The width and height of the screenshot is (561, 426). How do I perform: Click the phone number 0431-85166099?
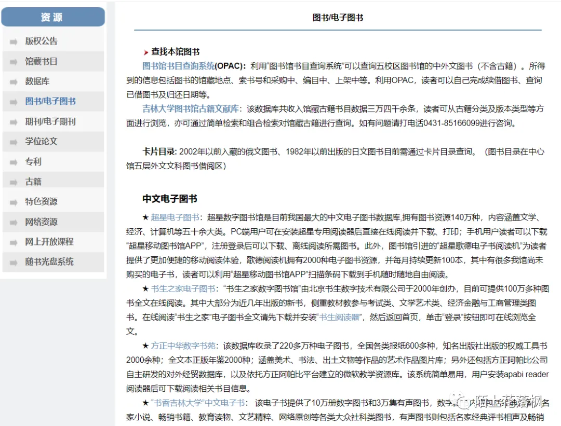(x=451, y=123)
